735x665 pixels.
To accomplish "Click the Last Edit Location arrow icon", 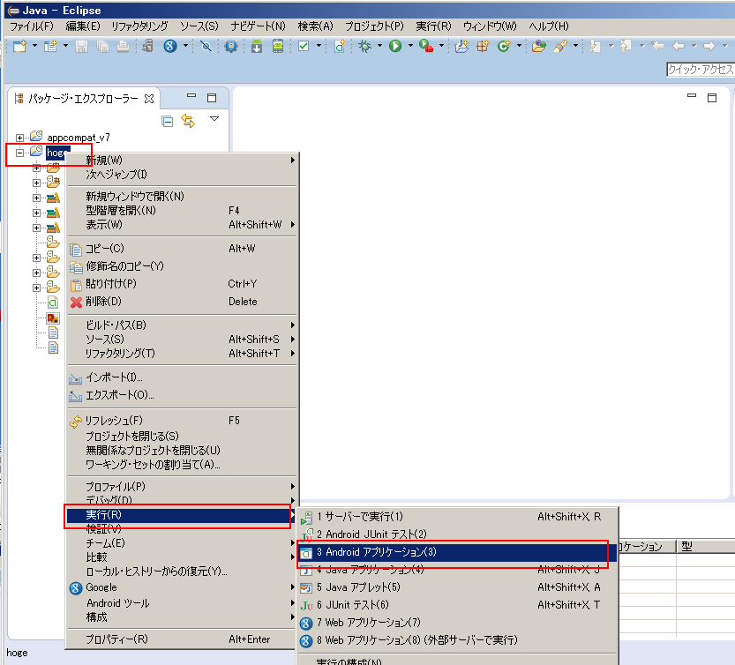I will pyautogui.click(x=657, y=46).
